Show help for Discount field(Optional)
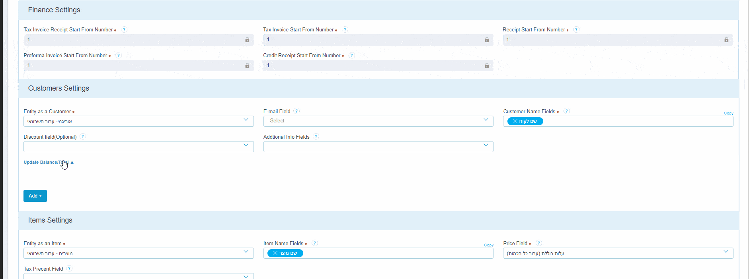This screenshot has width=749, height=279. point(83,137)
